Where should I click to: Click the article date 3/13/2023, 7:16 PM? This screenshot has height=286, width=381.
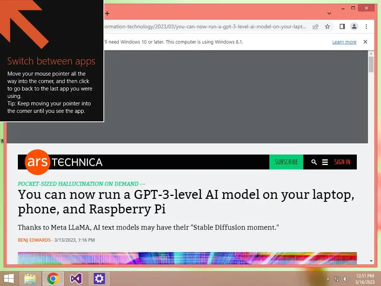click(x=74, y=240)
